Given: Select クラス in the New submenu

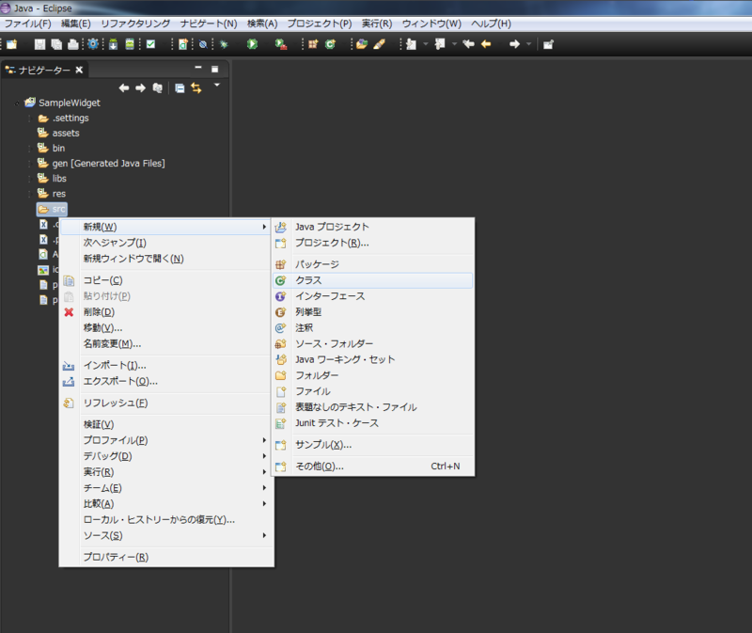Looking at the screenshot, I should point(372,280).
